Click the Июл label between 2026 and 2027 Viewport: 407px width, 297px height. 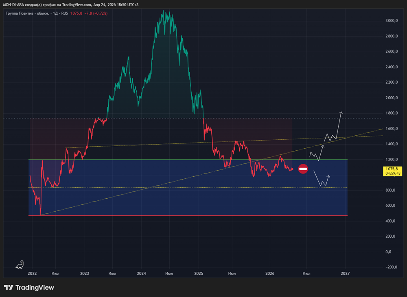click(306, 273)
